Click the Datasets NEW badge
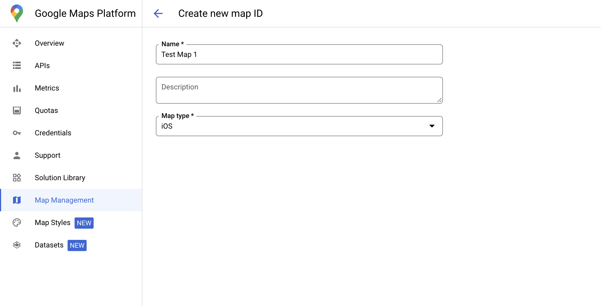The height and width of the screenshot is (306, 601). click(x=77, y=245)
